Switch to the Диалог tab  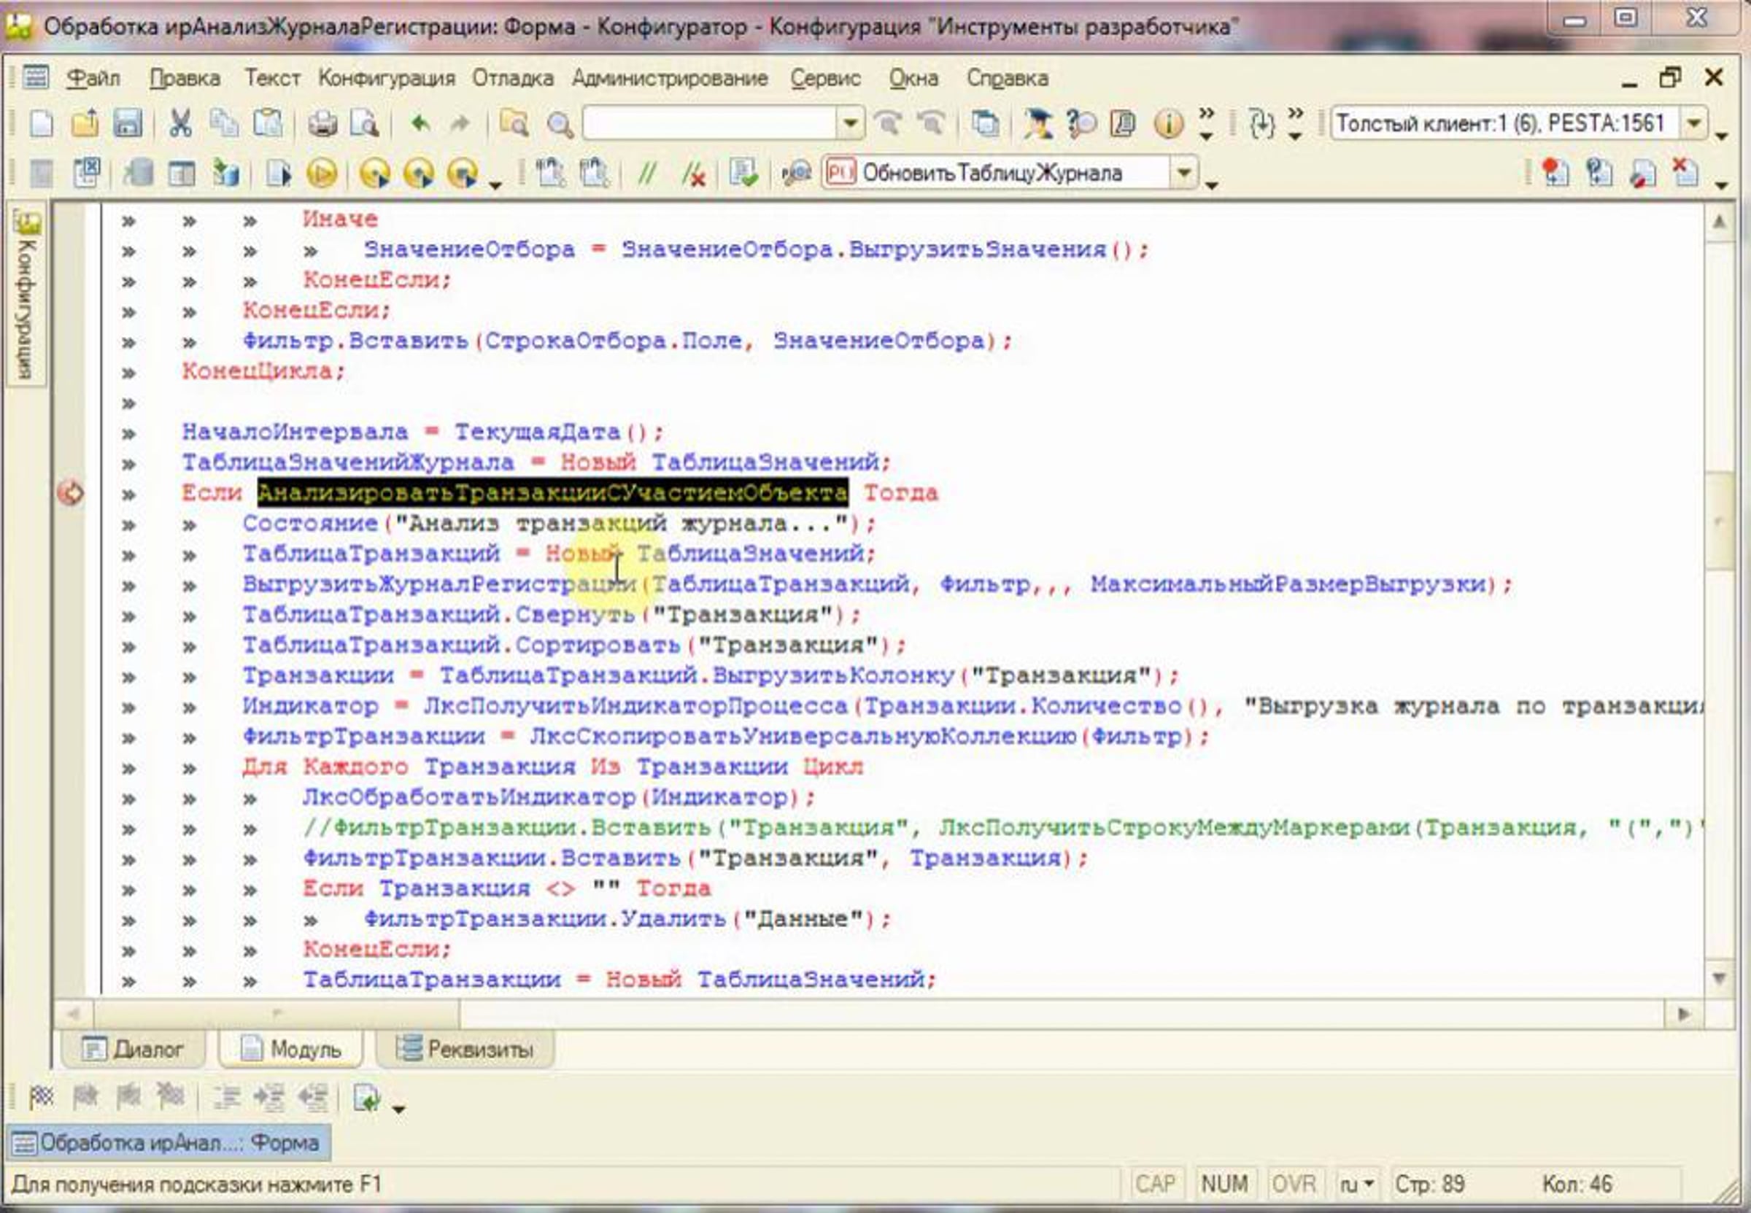point(134,1050)
